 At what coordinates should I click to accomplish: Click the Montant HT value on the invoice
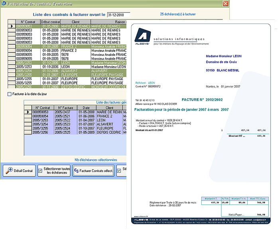(x=261, y=136)
